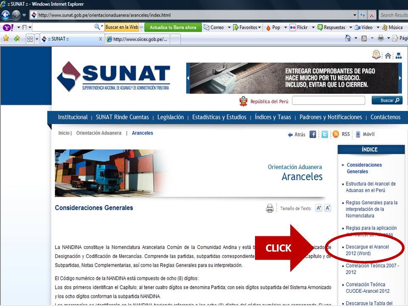Click the ISO certification seal icon

[376, 55]
